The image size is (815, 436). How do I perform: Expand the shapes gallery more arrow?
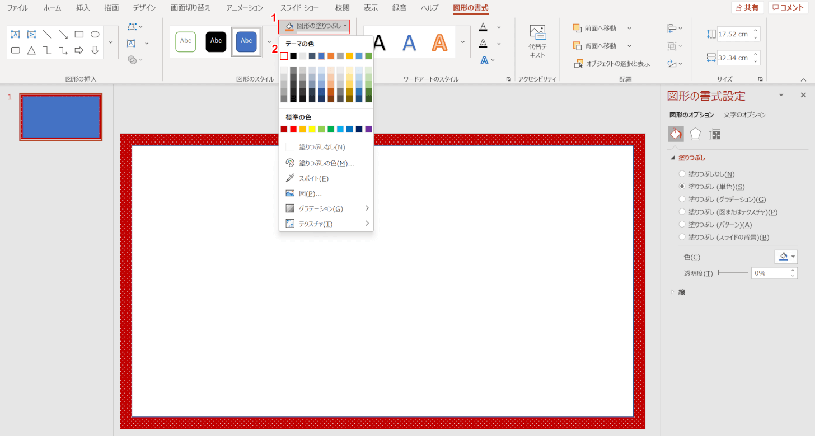pyautogui.click(x=111, y=42)
